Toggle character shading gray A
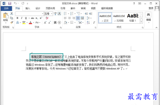Viewport: 160px width, 105px height. 55,23
